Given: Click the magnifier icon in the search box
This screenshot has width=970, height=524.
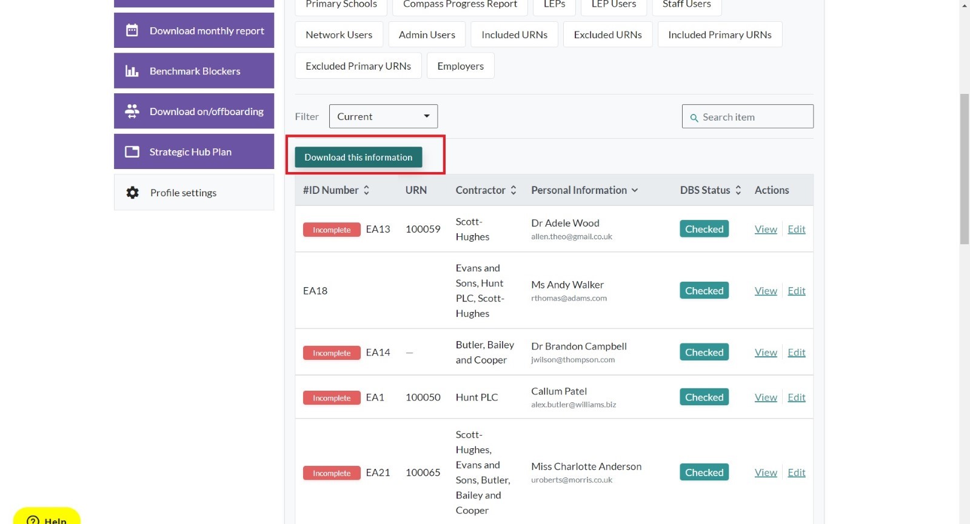Looking at the screenshot, I should [x=694, y=118].
